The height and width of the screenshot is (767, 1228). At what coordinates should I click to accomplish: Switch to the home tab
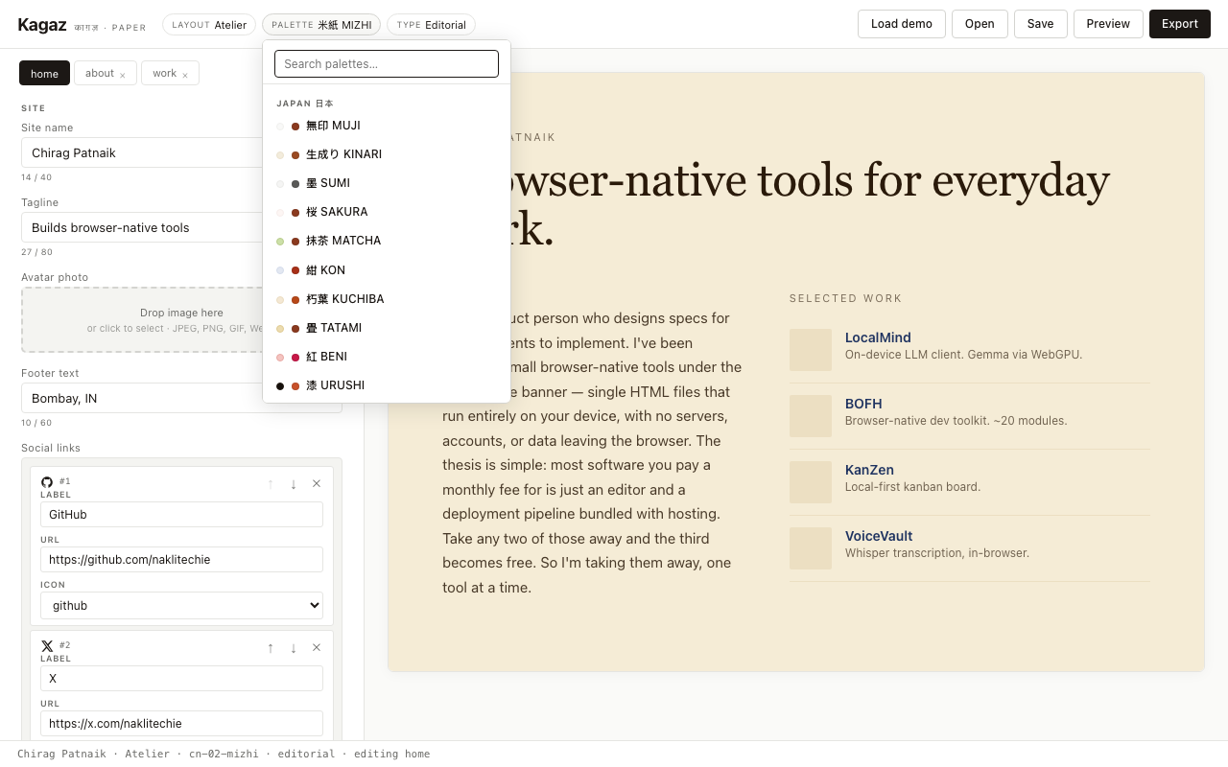pos(44,73)
